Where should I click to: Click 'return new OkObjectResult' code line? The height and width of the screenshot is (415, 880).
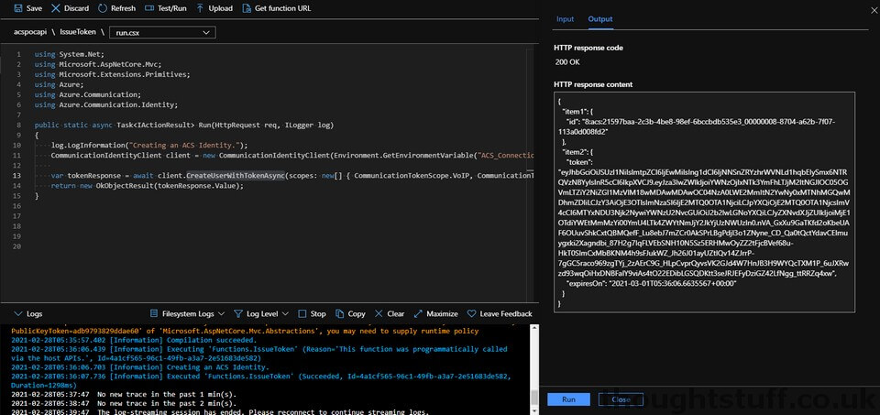[x=148, y=186]
